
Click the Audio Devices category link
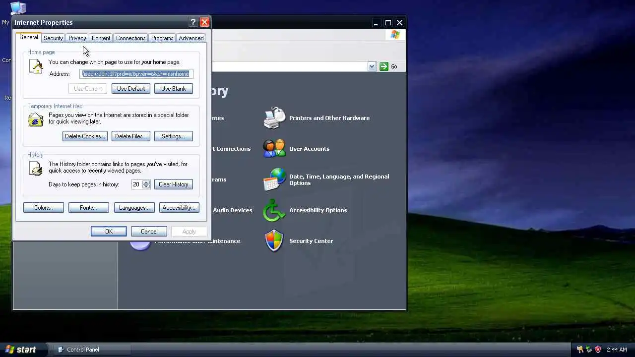(233, 210)
